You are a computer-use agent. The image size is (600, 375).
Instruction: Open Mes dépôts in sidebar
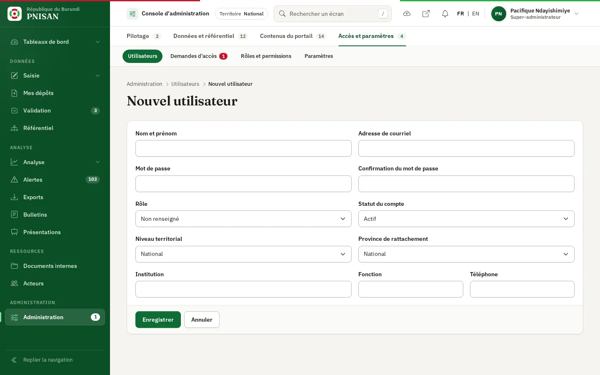tap(55, 93)
